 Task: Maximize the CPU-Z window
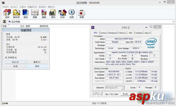point(151,27)
